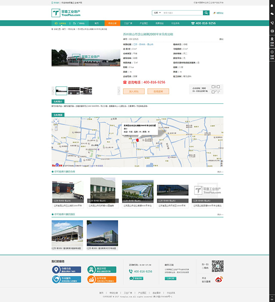Click the TreePlus.com logo
275x302 pixels.
tap(65, 13)
